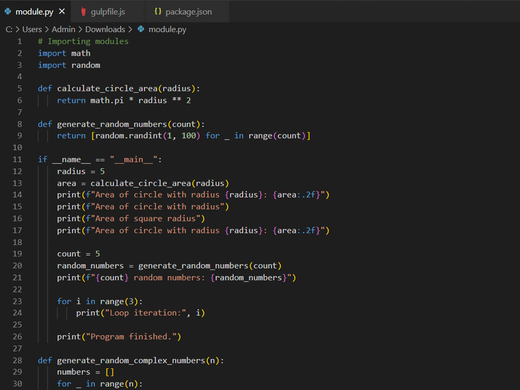Click line number 5 in the gutter
Image resolution: width=520 pixels, height=390 pixels.
[x=19, y=89]
